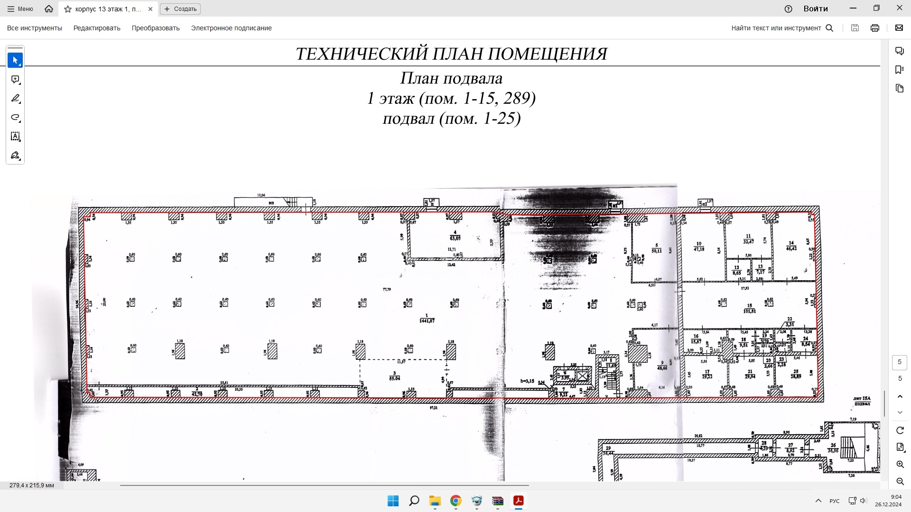Rotate the page view clockwise
The image size is (911, 512).
900,430
